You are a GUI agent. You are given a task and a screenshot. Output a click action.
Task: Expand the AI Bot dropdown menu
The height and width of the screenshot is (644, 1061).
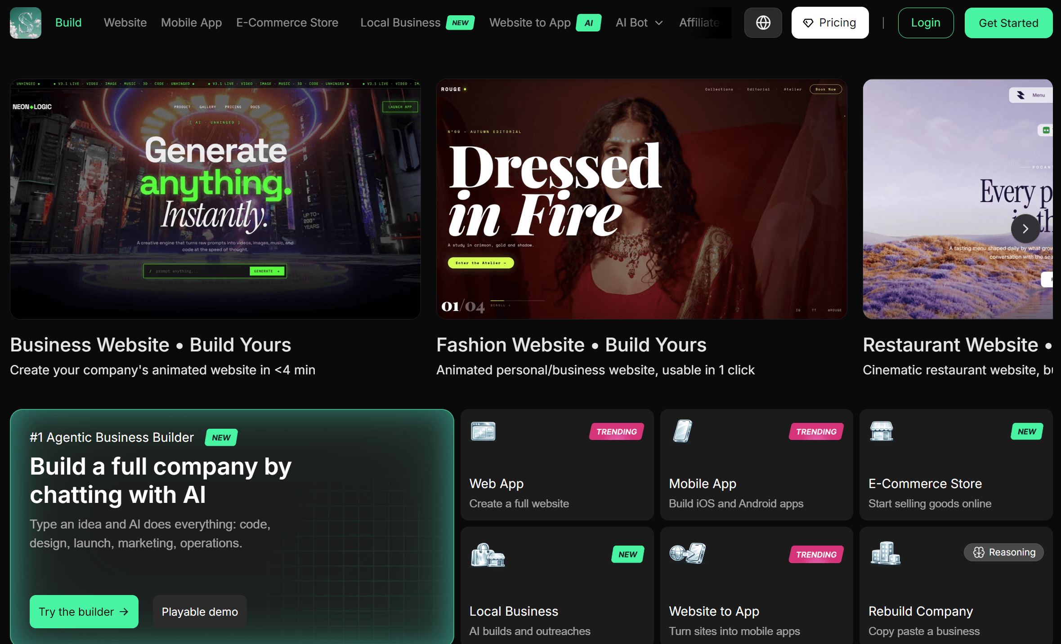[639, 22]
